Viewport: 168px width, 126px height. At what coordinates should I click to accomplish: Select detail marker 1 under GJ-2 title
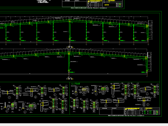coord(76,94)
